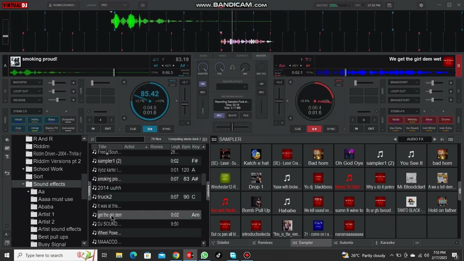Open Windows Start menu

point(7,255)
